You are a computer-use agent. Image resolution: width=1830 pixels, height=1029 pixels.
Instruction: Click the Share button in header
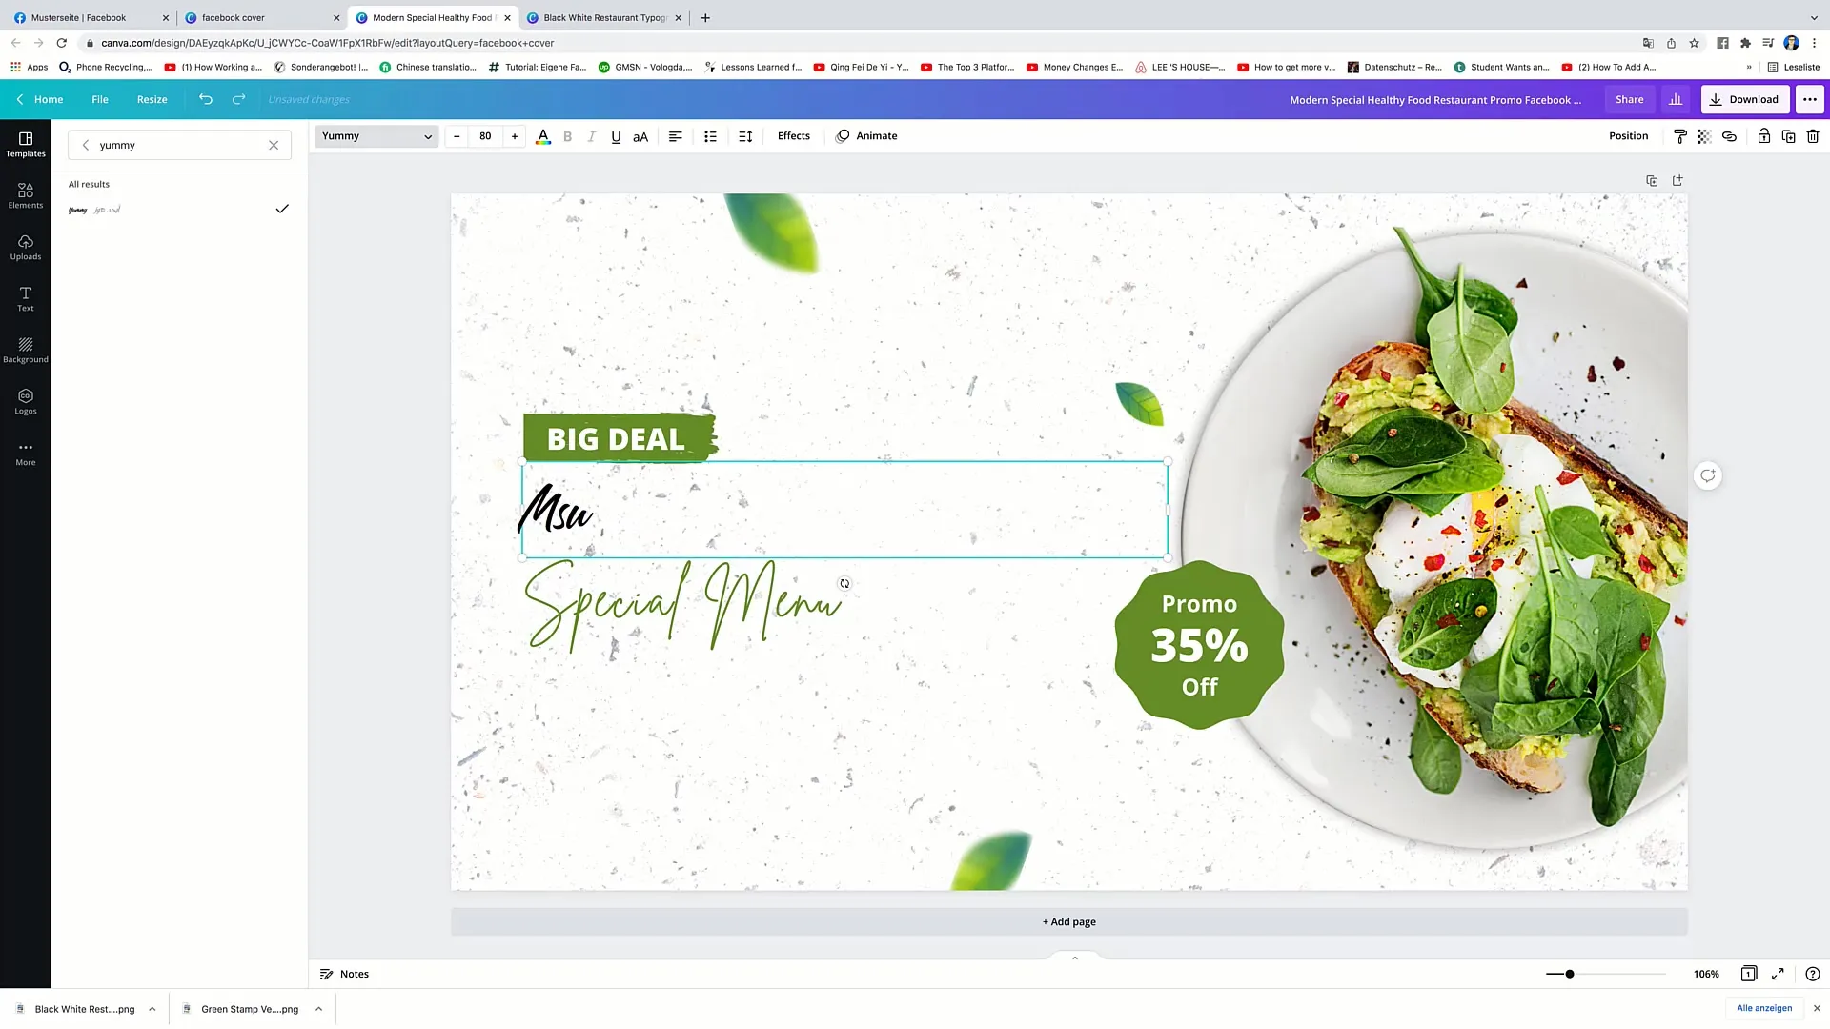click(x=1629, y=99)
